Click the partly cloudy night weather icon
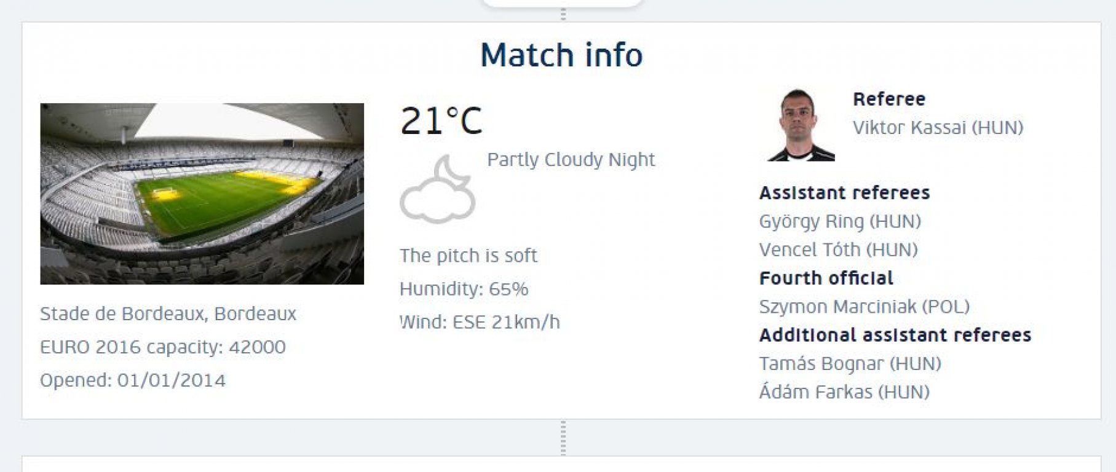 tap(438, 189)
